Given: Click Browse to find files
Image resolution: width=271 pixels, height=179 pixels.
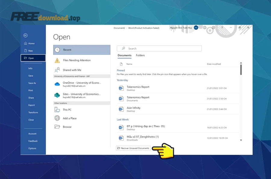Looking at the screenshot, I should pyautogui.click(x=82, y=127).
